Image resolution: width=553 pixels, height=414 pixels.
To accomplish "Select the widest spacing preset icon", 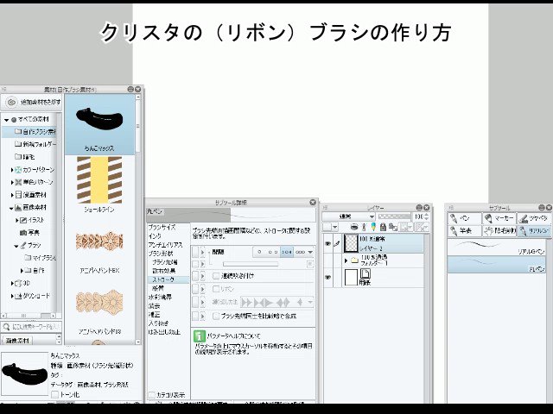I will (259, 253).
